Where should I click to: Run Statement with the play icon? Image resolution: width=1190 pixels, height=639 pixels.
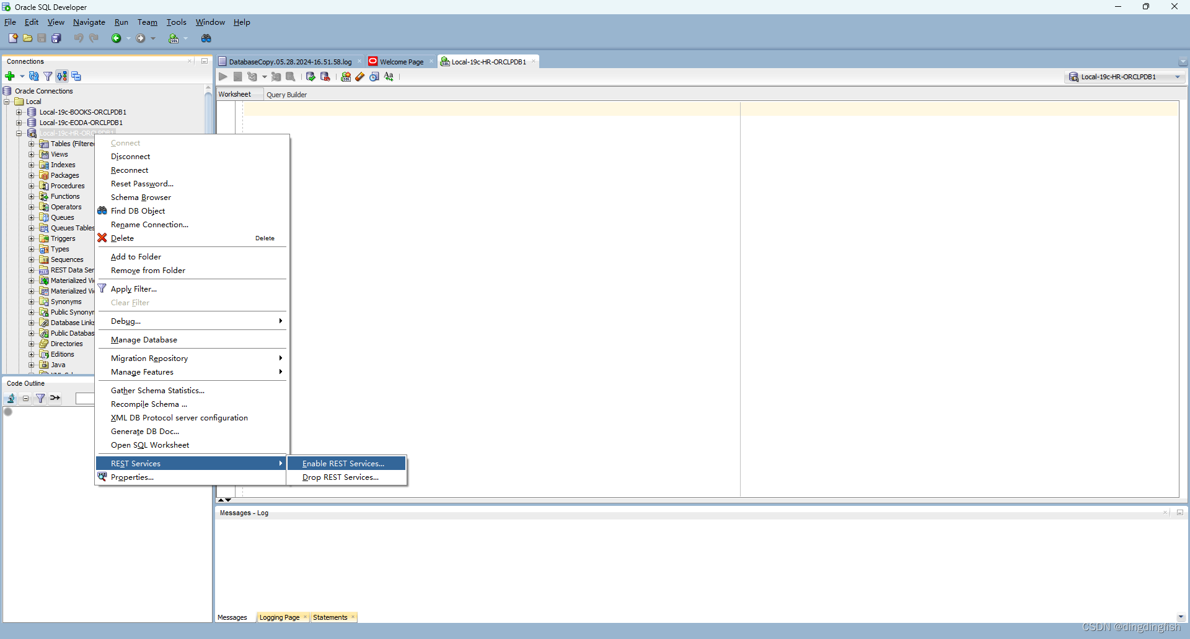click(223, 77)
